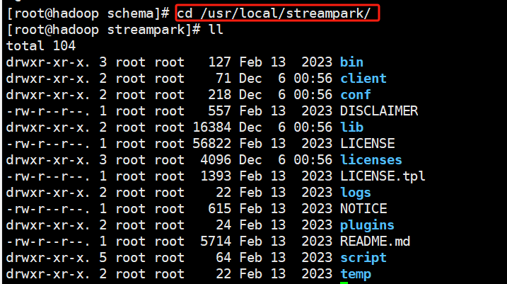Screen dimensions: 507x284
Task: Click the '[root@hadoop streampark]#' prompt
Action: click(103, 30)
